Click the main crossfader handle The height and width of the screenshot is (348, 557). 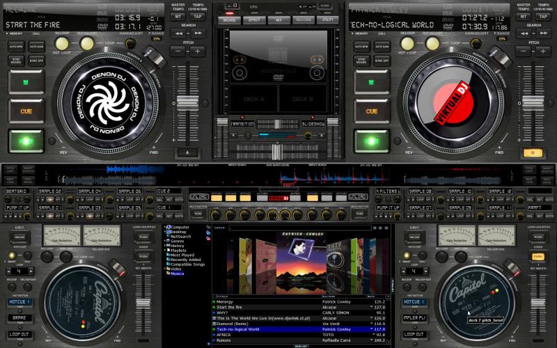click(x=277, y=152)
